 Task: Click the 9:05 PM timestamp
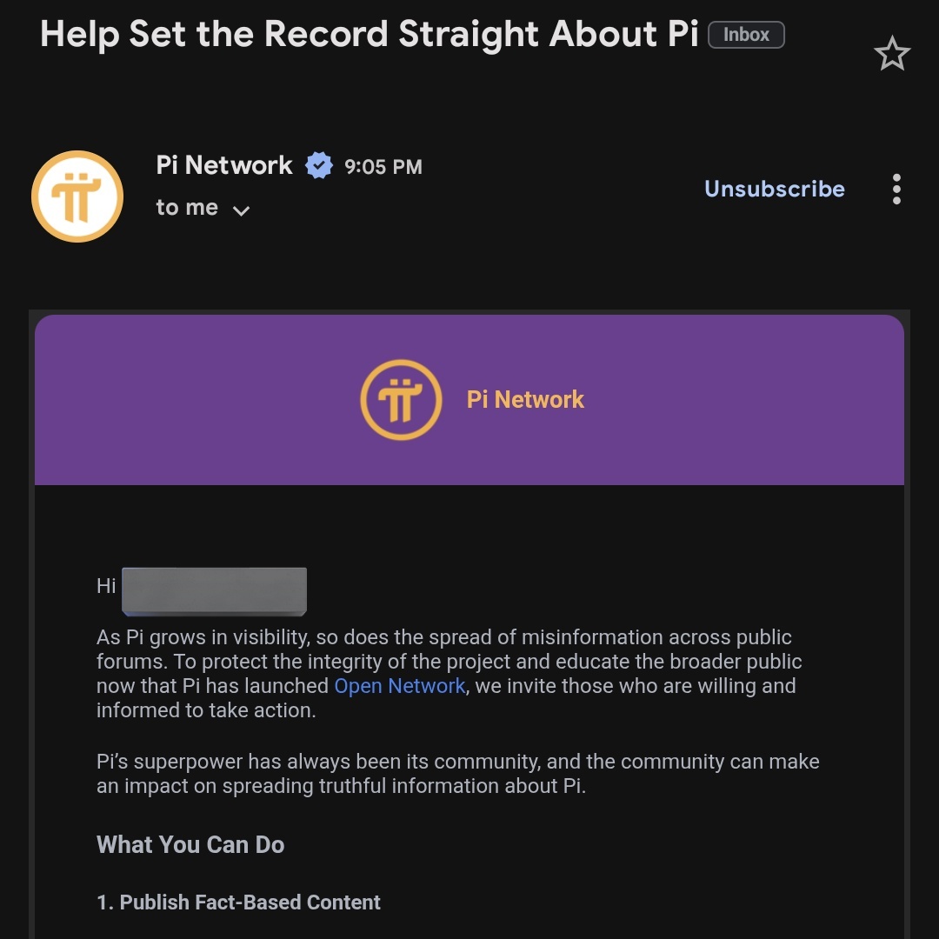pos(383,167)
